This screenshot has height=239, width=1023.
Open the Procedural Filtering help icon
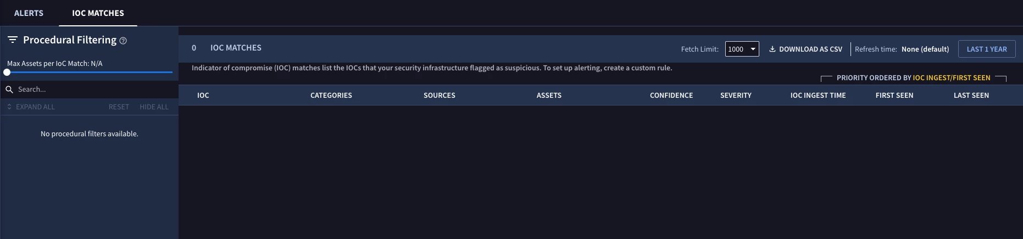tap(123, 41)
